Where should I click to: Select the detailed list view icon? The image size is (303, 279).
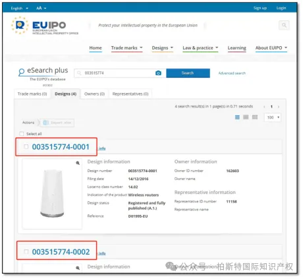[237, 117]
